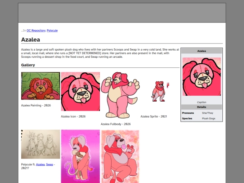
Task: Click the 'Azalea Sprite - 2021' caption
Action: tap(154, 117)
